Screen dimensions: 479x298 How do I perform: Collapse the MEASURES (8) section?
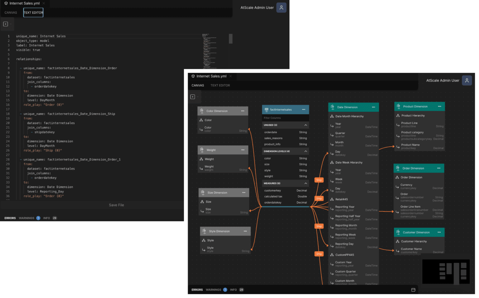(x=305, y=183)
